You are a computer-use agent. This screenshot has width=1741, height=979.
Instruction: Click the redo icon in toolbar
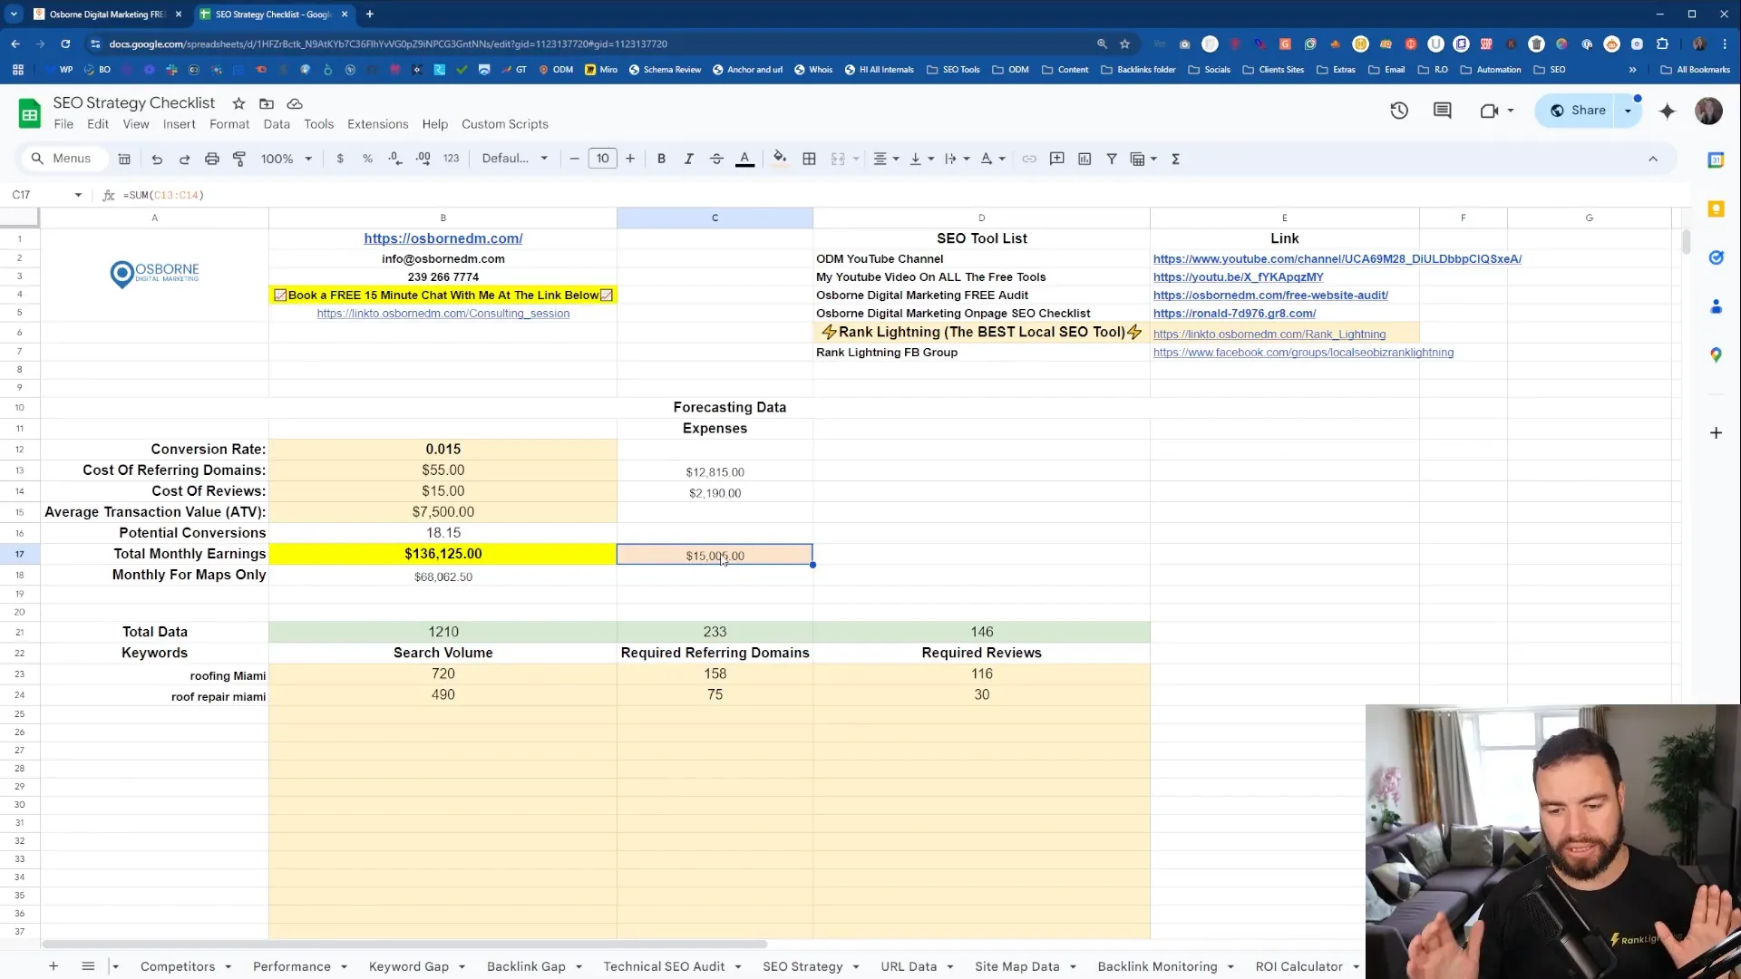point(184,159)
